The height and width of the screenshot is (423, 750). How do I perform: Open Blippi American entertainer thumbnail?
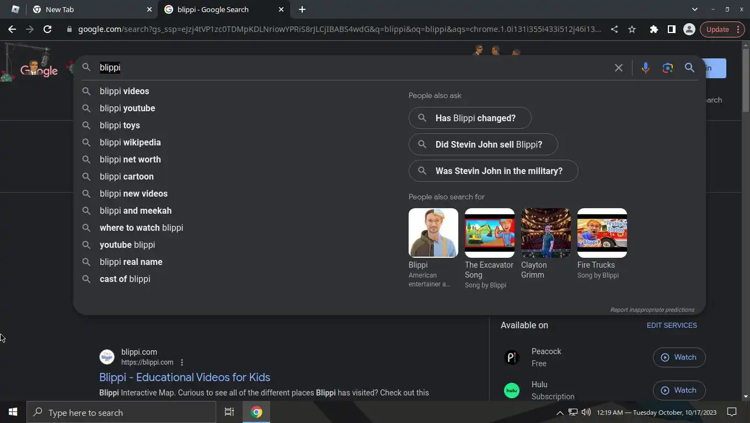click(x=433, y=232)
